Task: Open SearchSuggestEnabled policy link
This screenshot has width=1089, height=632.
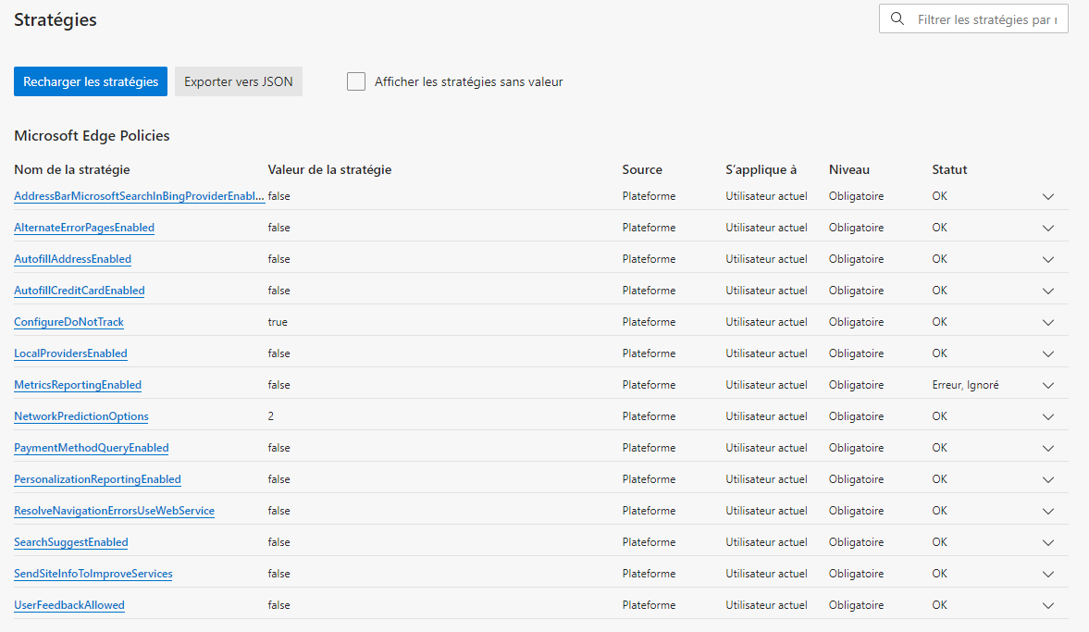Action: point(71,542)
